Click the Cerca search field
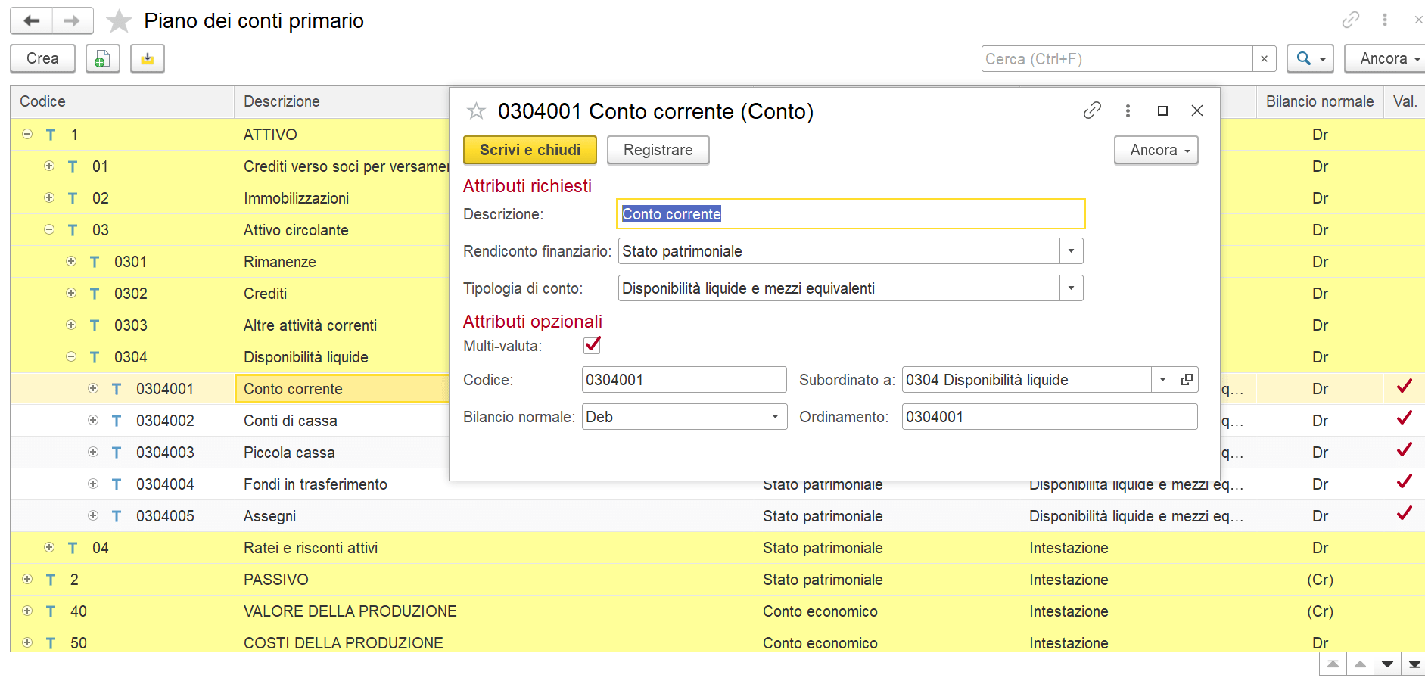The image size is (1425, 678). 1117,58
